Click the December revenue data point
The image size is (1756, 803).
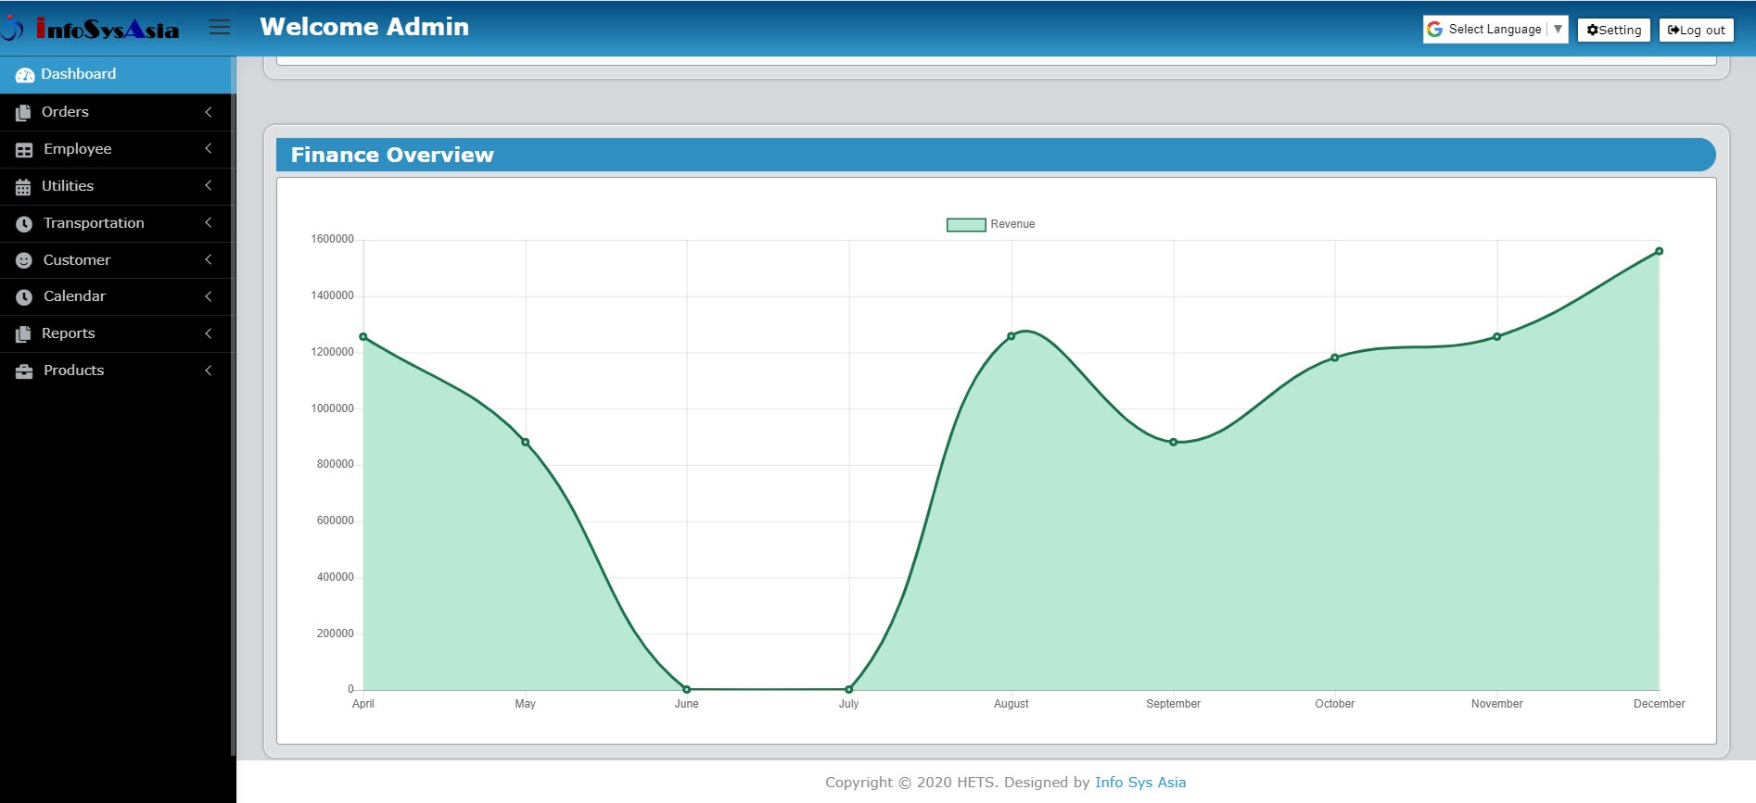coord(1660,251)
